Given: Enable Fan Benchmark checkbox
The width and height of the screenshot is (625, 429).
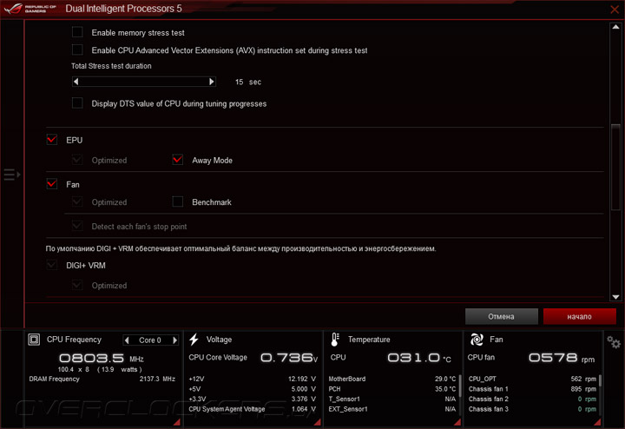Looking at the screenshot, I should [x=178, y=201].
